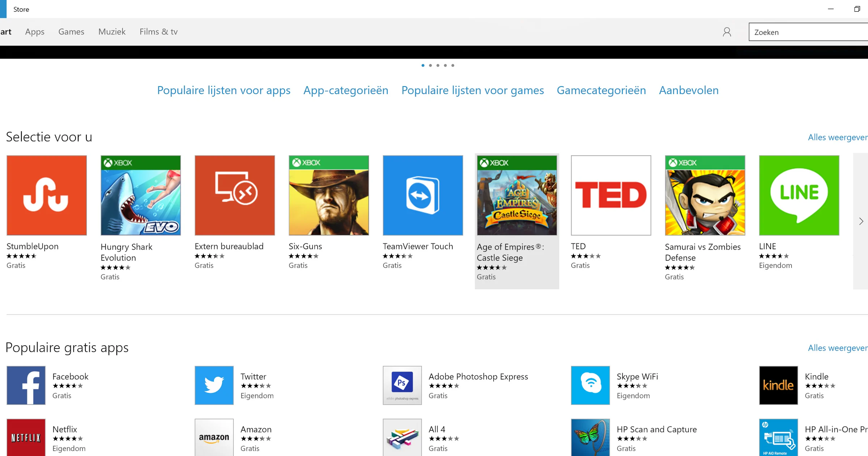Screen dimensions: 868x456
Task: Click the Amazon title text
Action: click(256, 429)
